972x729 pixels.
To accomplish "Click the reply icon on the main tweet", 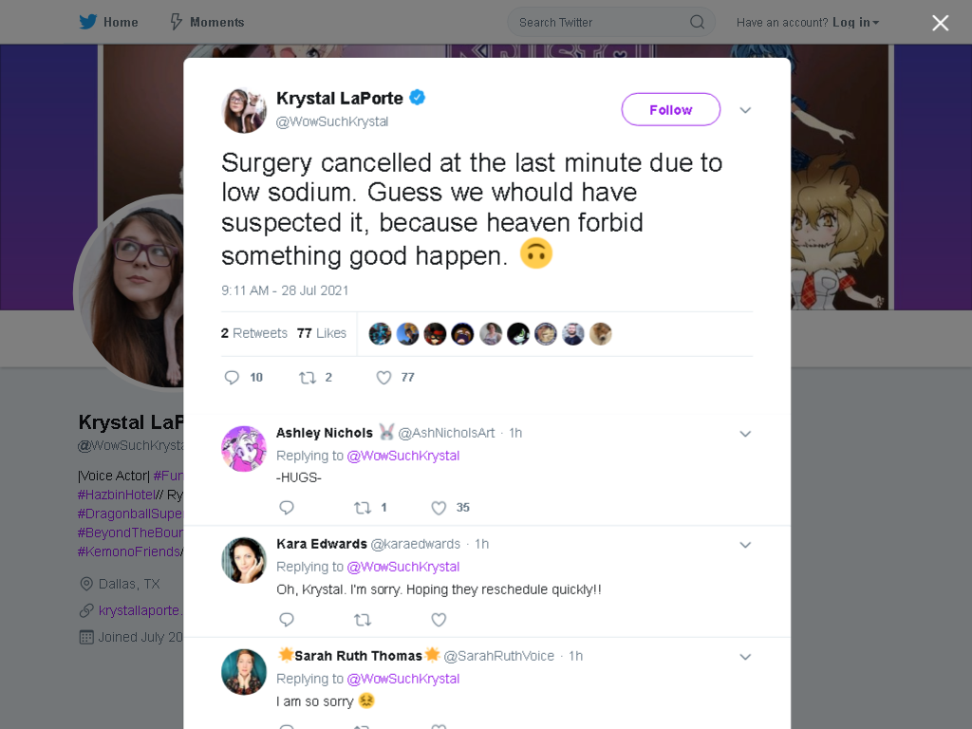I will (x=232, y=378).
